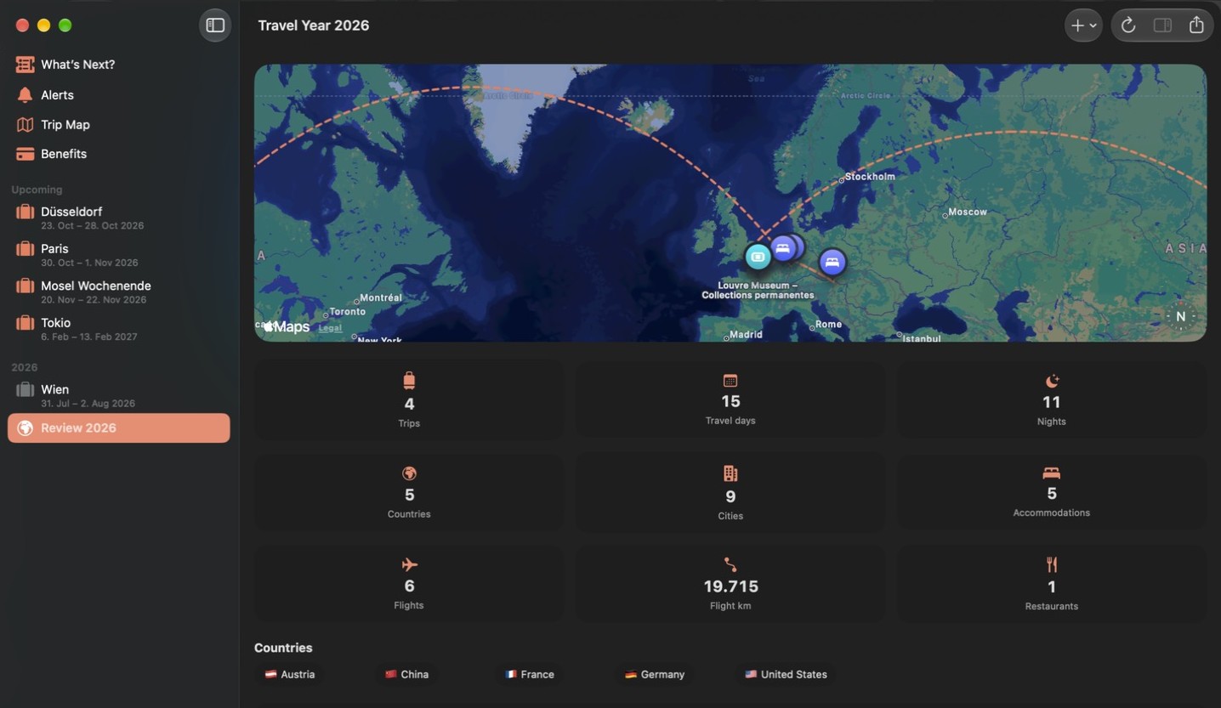The height and width of the screenshot is (708, 1221).
Task: Click the rightmost bed pin on the map
Action: click(x=832, y=262)
